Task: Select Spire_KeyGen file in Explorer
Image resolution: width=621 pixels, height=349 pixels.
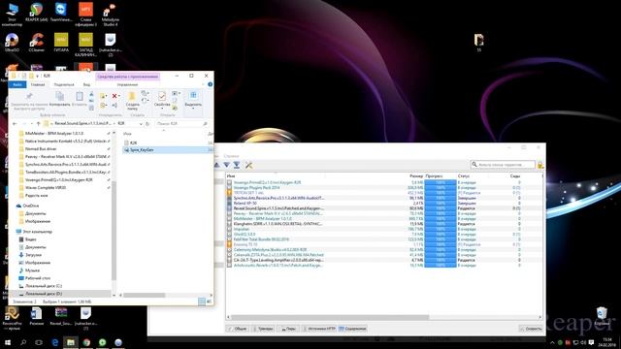Action: [168, 150]
